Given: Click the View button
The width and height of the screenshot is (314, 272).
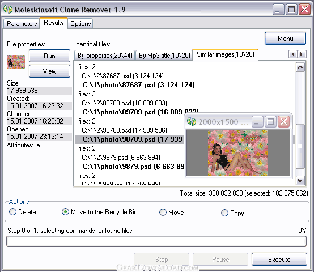Looking at the screenshot, I should [x=49, y=71].
